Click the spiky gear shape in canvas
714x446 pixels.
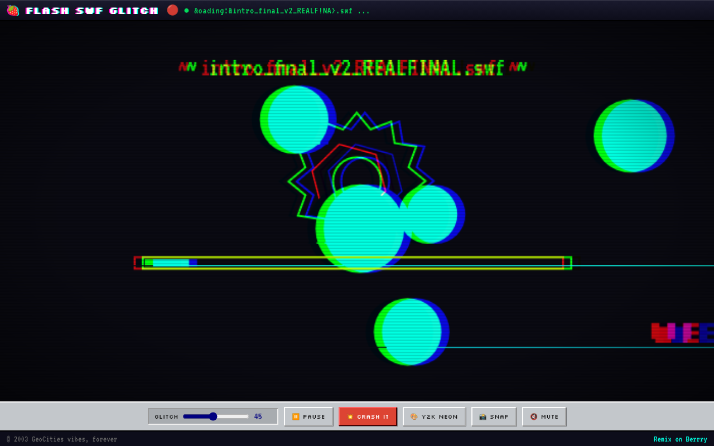pyautogui.click(x=360, y=167)
